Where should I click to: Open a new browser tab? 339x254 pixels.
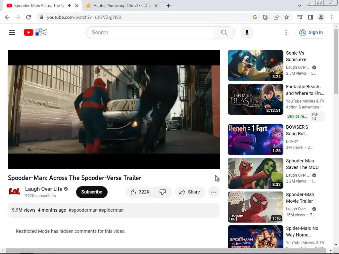pyautogui.click(x=169, y=6)
